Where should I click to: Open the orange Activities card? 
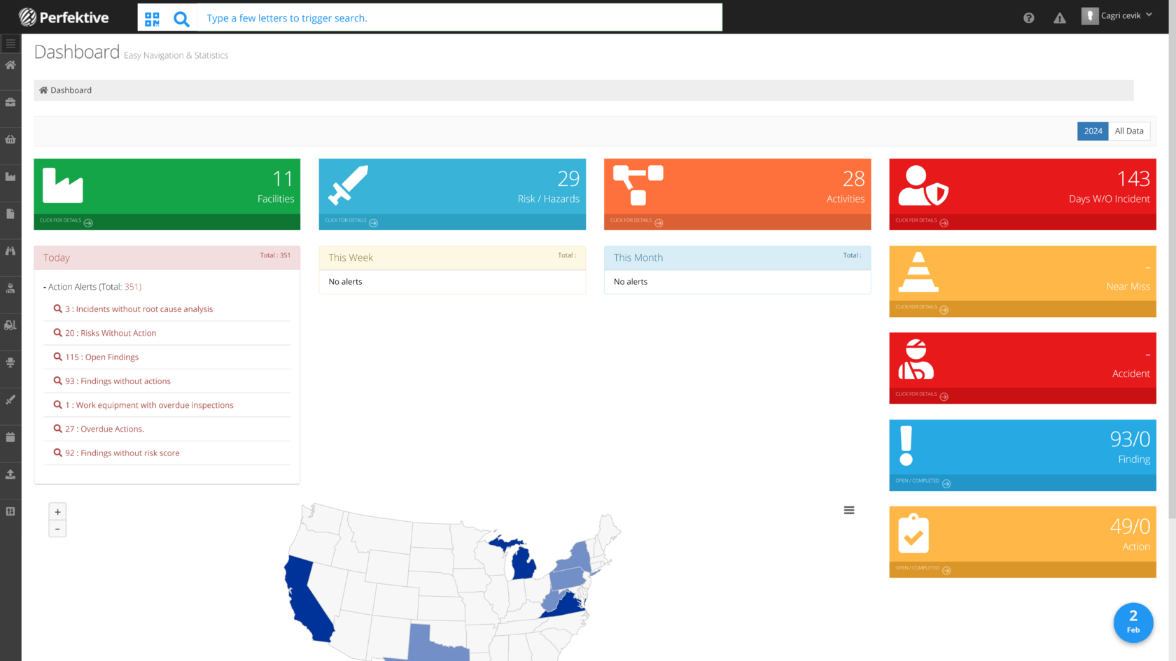pyautogui.click(x=738, y=194)
